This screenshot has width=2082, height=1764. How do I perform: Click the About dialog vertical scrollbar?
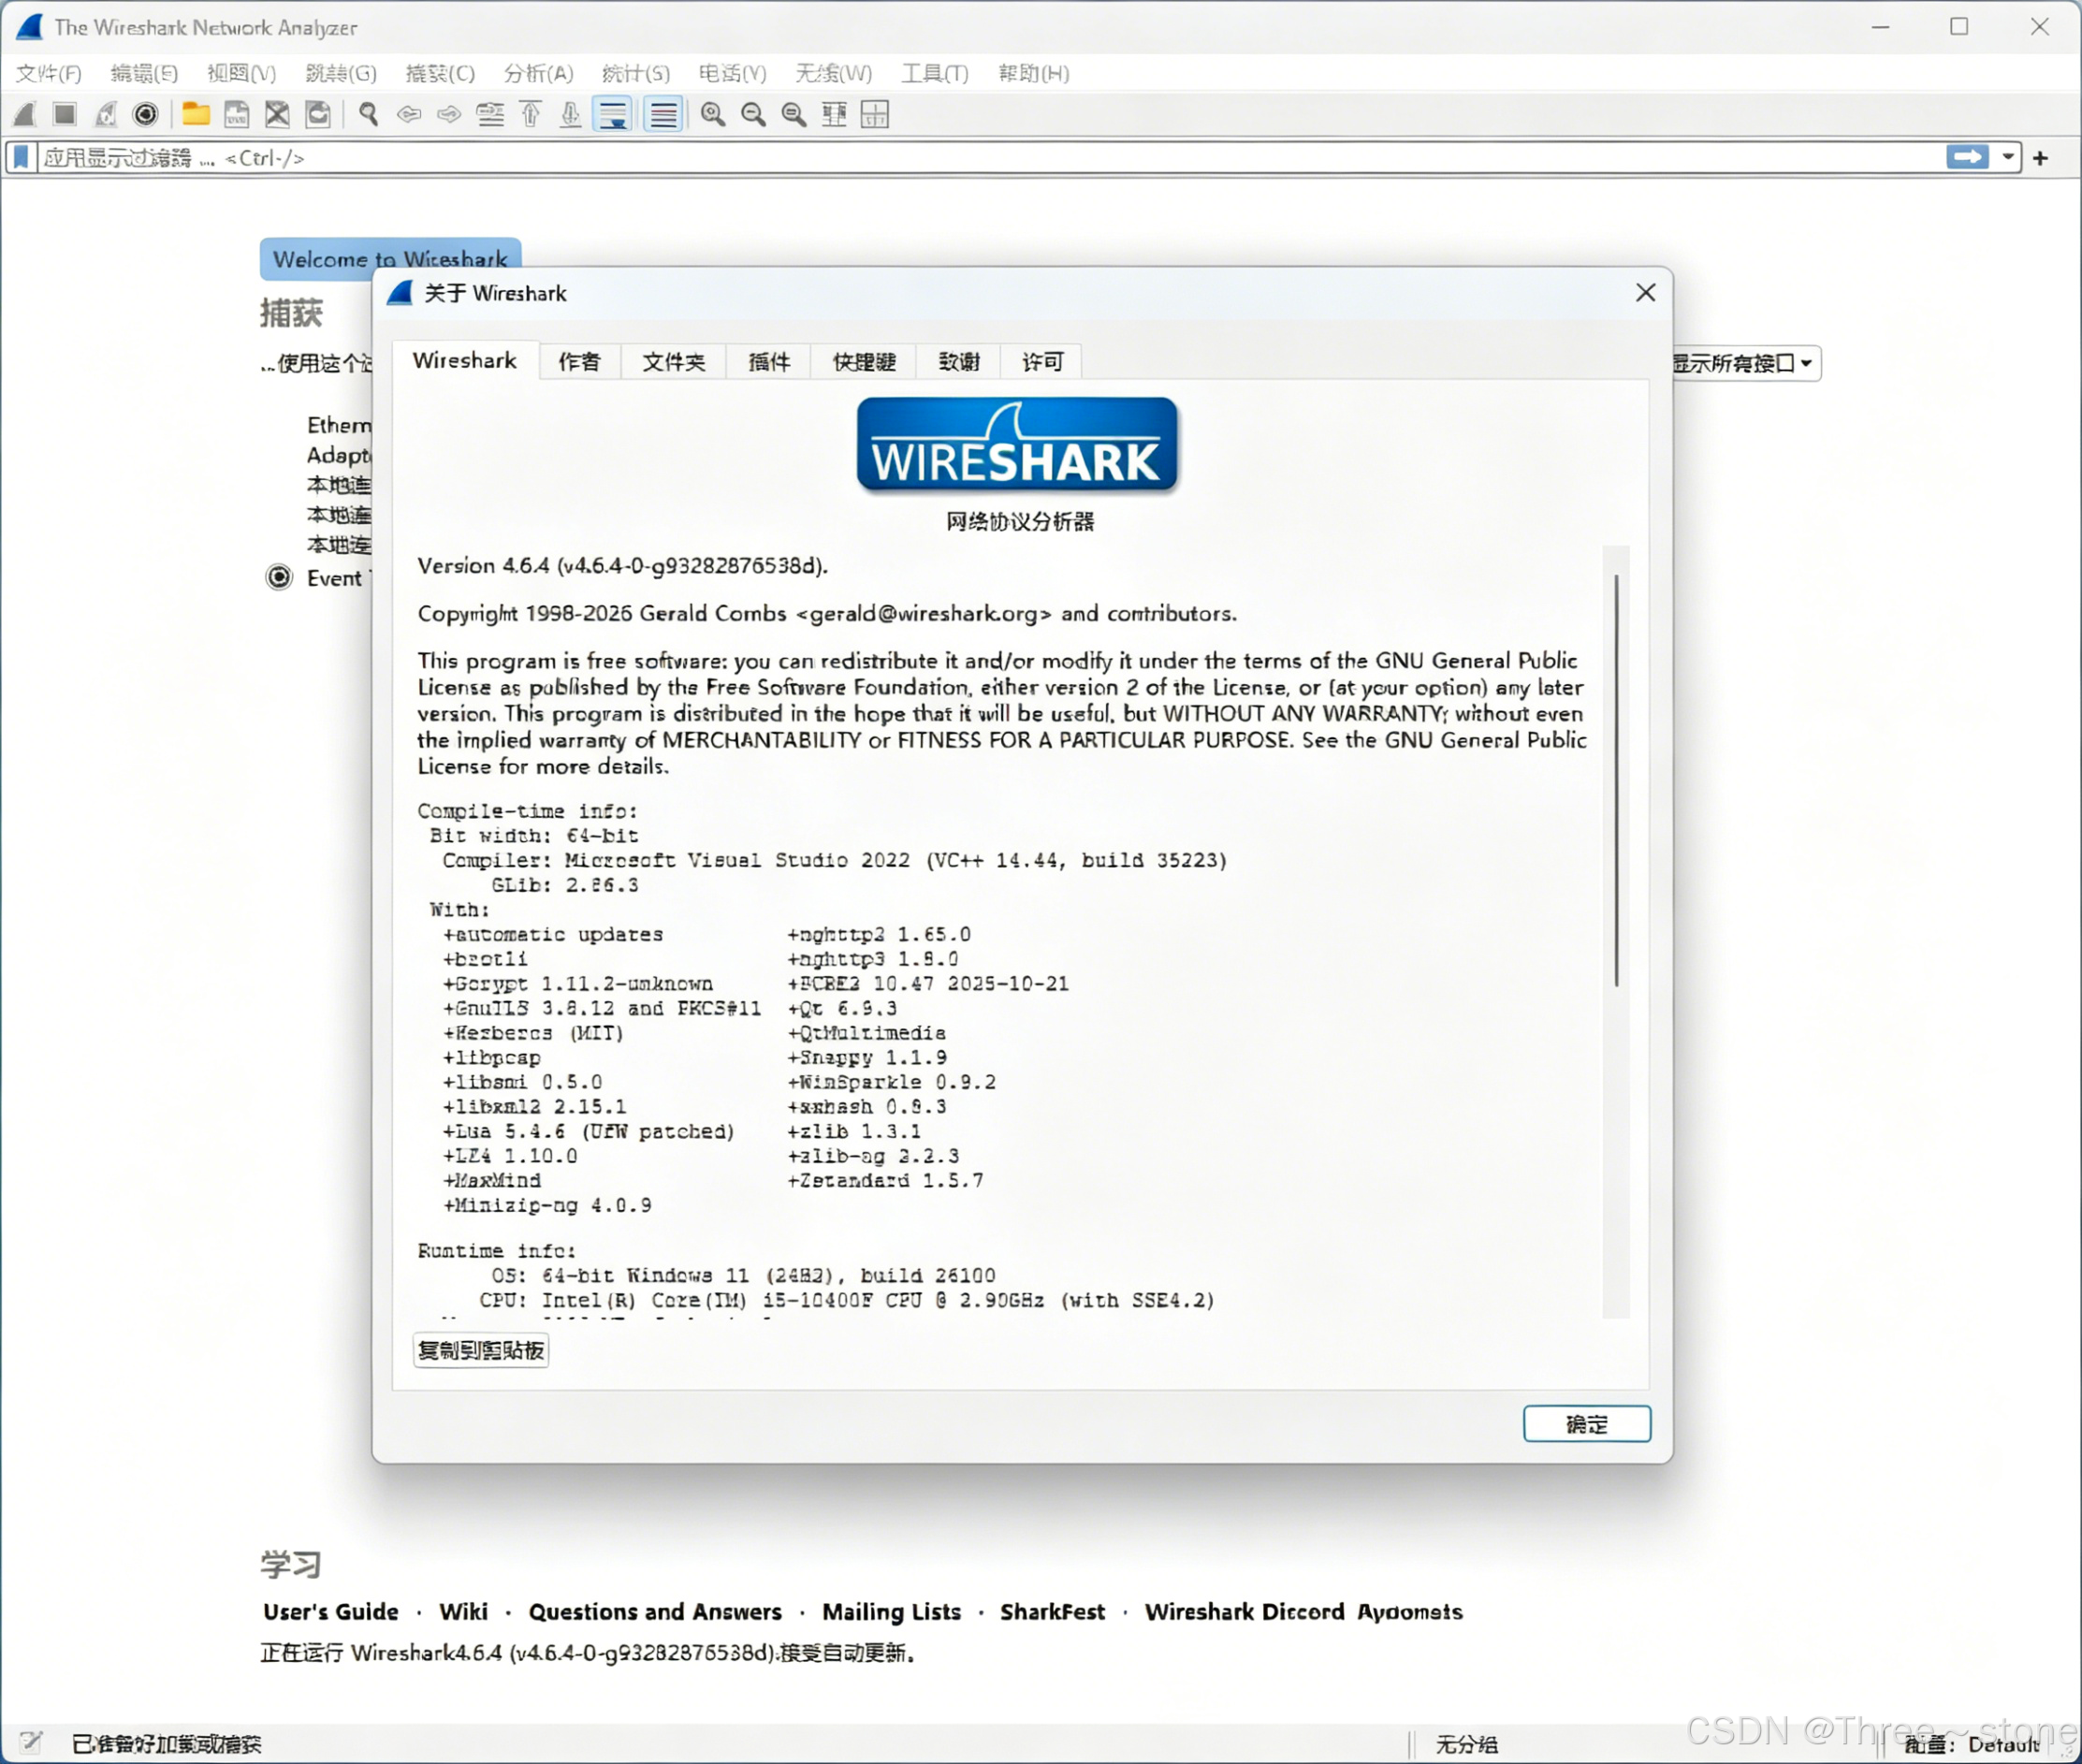[x=1615, y=780]
